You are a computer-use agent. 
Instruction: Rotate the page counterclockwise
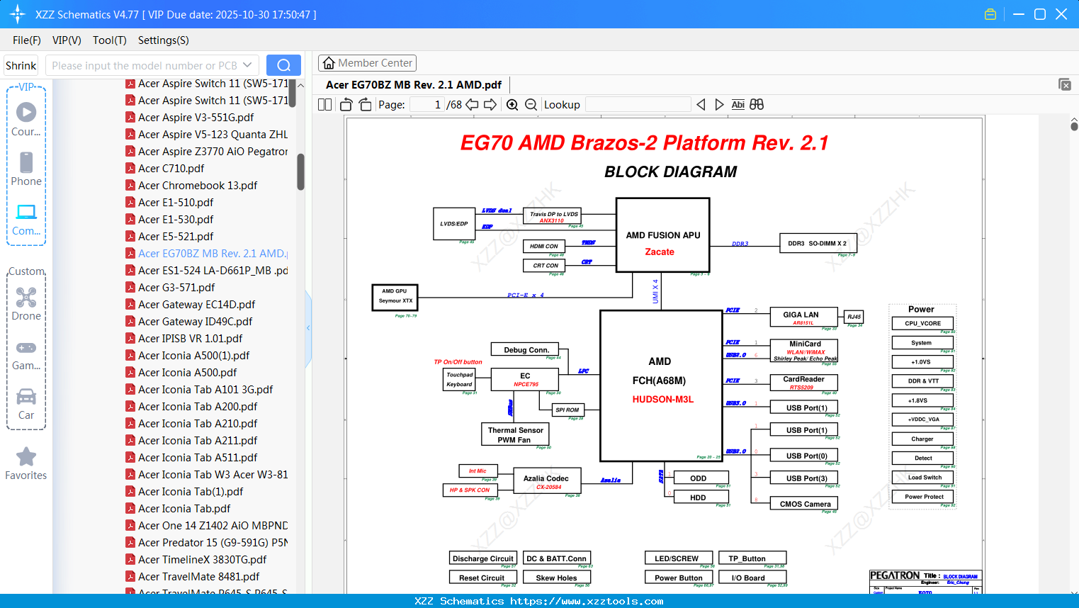346,105
